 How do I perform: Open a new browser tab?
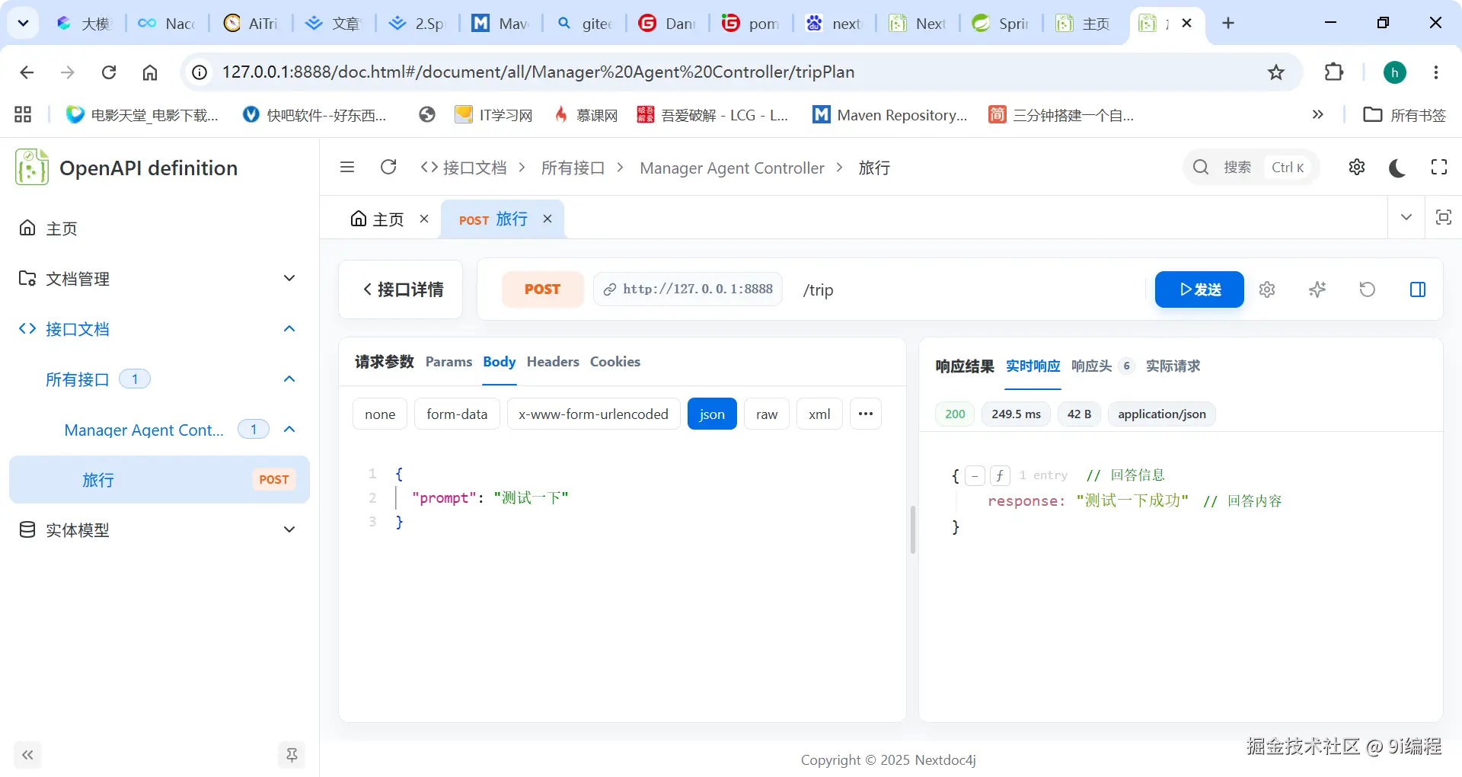click(1228, 23)
